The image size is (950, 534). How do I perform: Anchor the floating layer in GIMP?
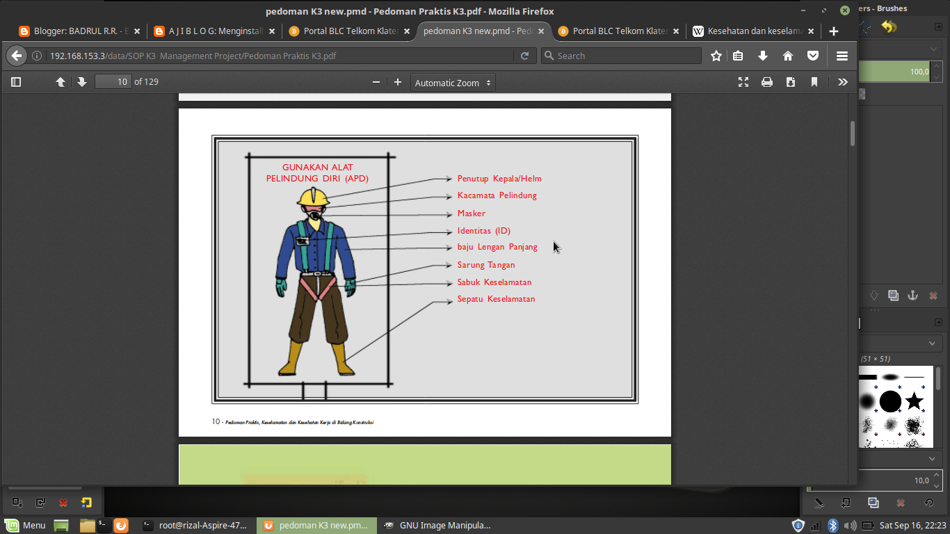pos(913,296)
